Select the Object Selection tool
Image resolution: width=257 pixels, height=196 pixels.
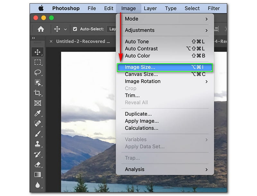38,83
